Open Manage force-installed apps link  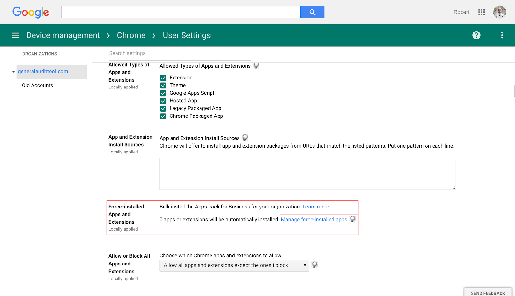[x=314, y=219]
